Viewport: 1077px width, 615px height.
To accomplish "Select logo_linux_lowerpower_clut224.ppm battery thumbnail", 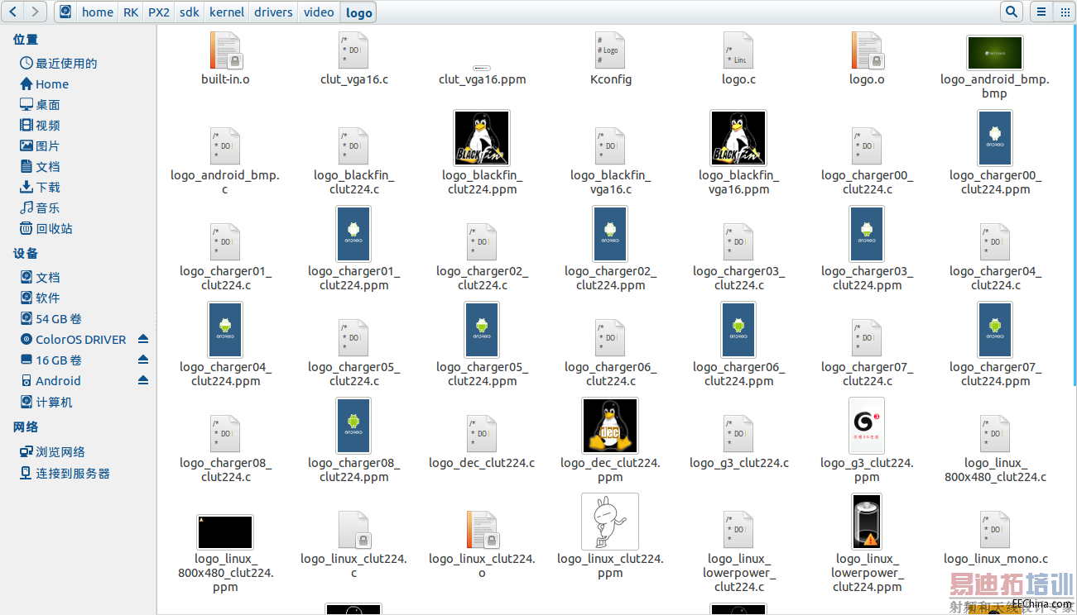I will [x=867, y=522].
